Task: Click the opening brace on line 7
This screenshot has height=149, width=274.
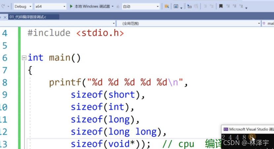Action: pos(30,70)
